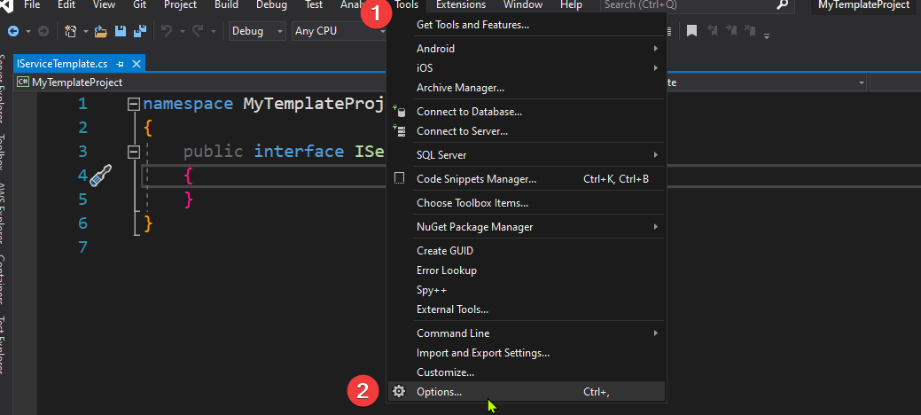The width and height of the screenshot is (921, 415).
Task: Click the Save All icon
Action: [140, 31]
